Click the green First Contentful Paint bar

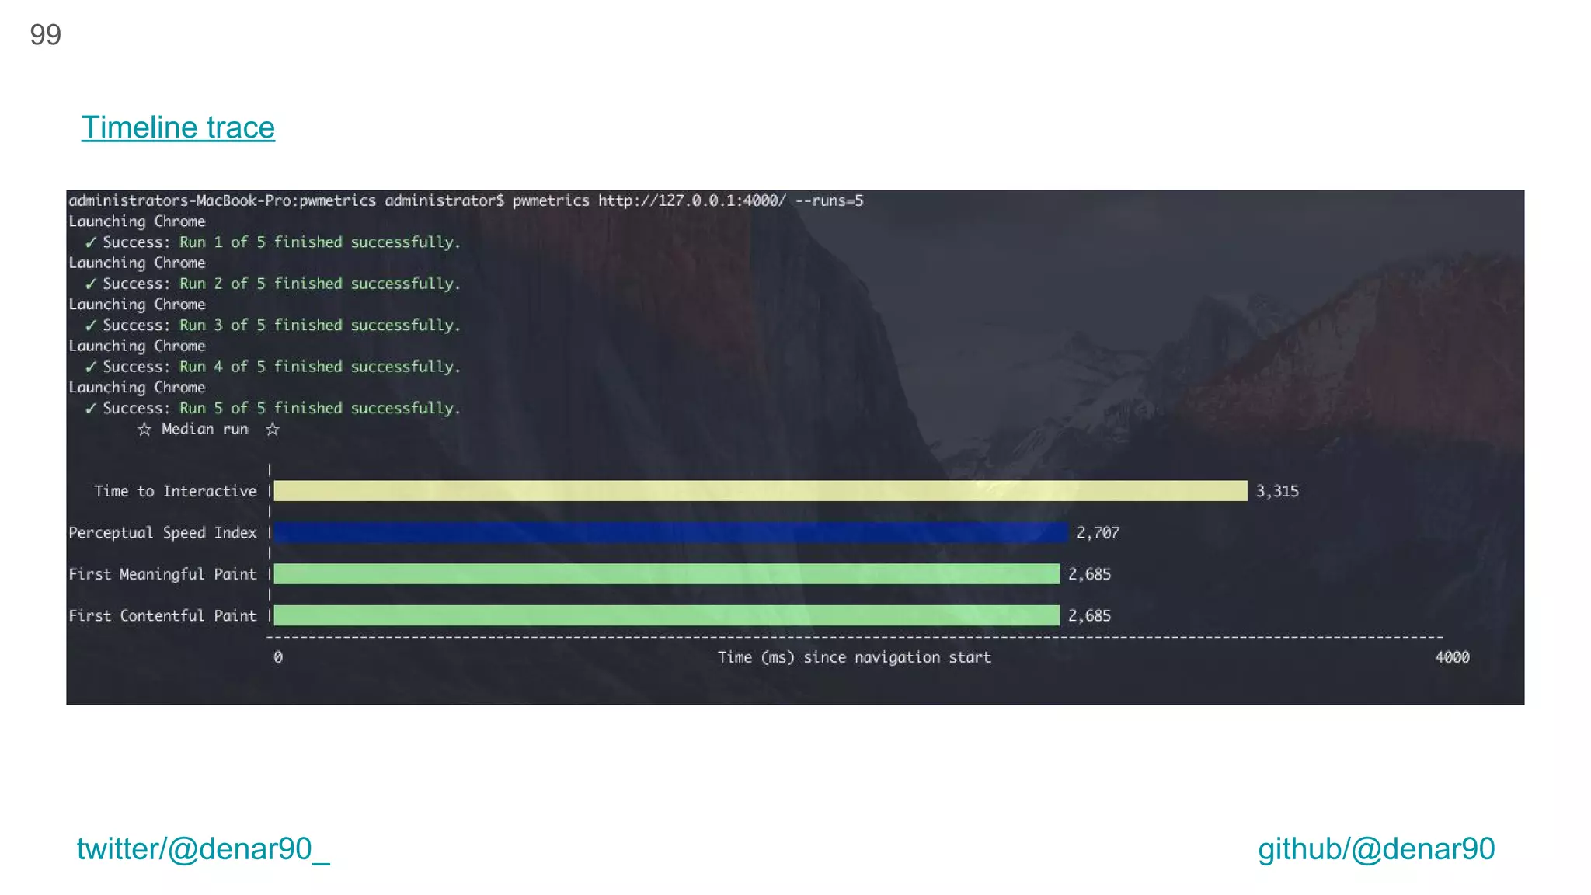pyautogui.click(x=667, y=615)
